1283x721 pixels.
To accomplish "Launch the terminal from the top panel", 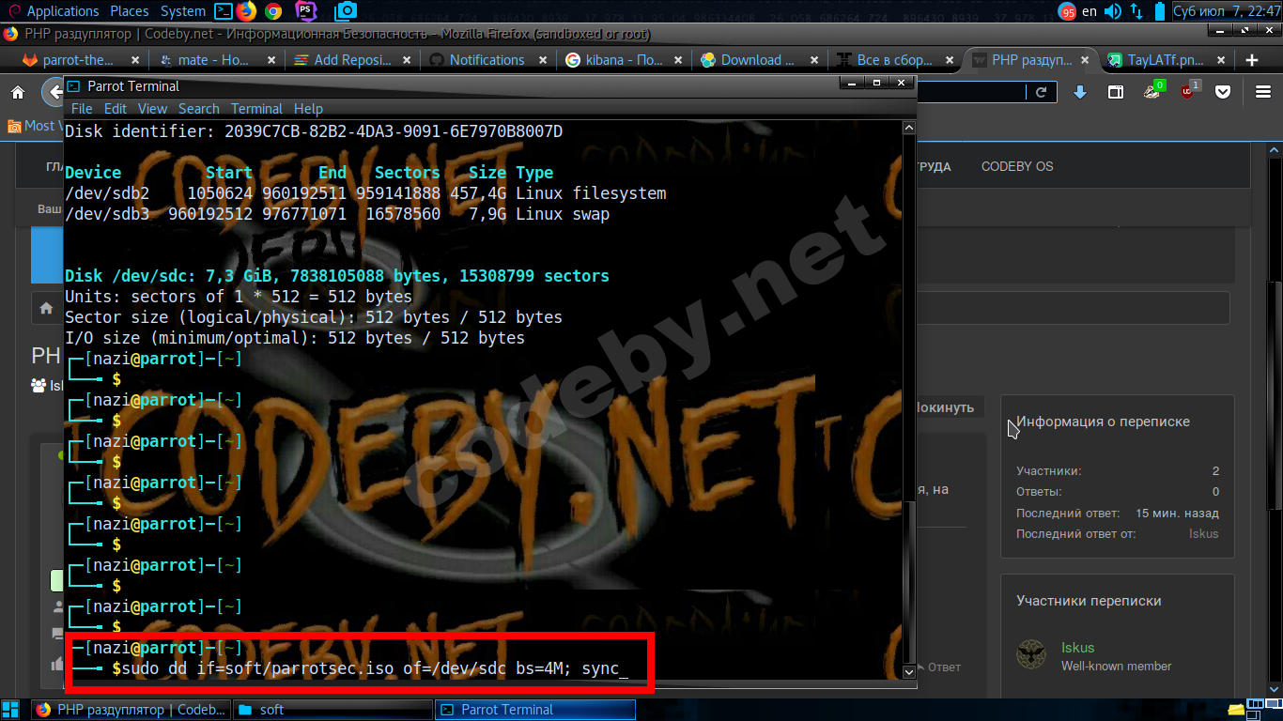I will (224, 11).
